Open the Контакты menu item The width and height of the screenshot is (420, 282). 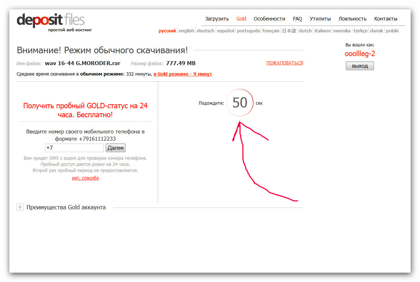click(385, 19)
